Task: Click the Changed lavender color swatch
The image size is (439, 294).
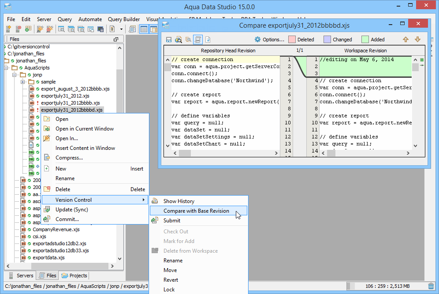Action: tap(327, 40)
